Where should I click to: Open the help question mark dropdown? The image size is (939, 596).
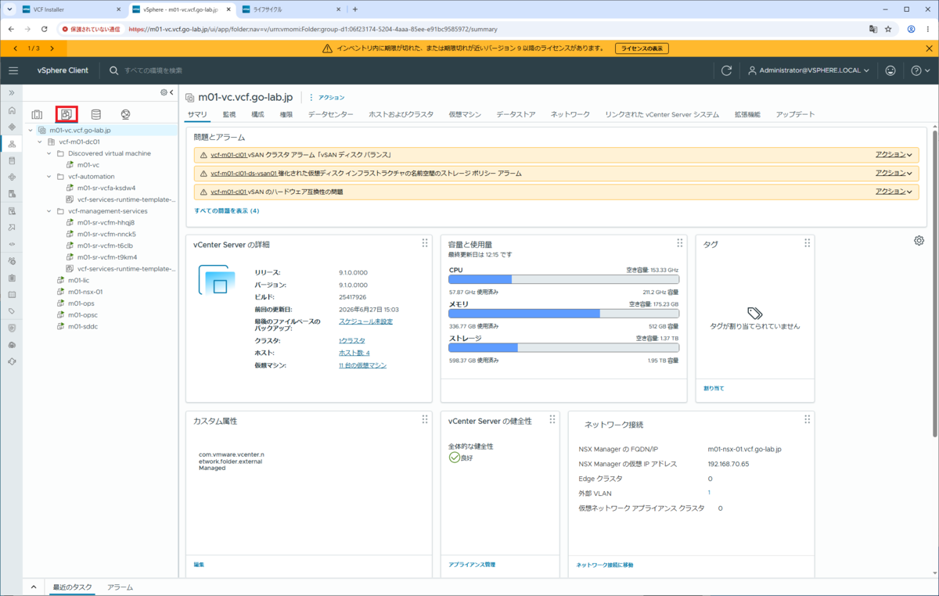(x=920, y=70)
